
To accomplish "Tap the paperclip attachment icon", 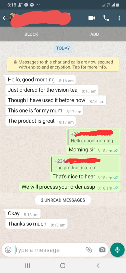I will [89, 250].
